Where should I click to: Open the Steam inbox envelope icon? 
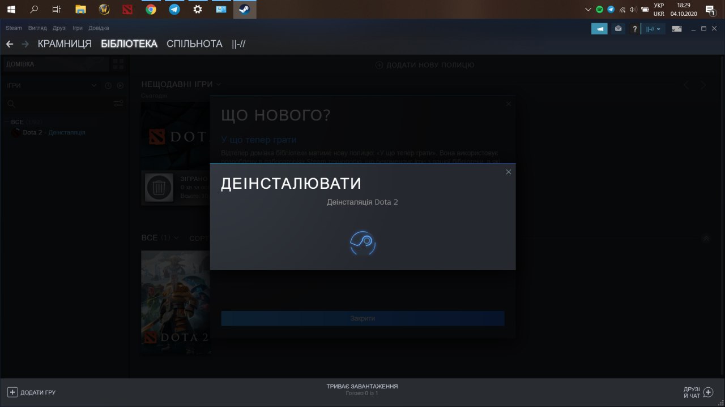(x=618, y=28)
